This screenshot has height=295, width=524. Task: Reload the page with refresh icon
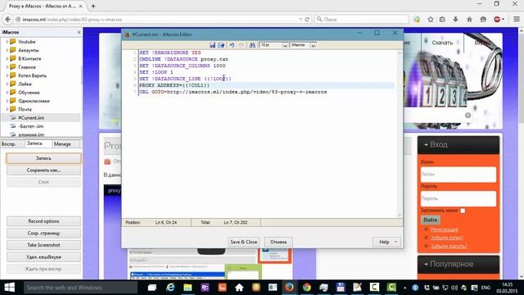click(x=307, y=20)
